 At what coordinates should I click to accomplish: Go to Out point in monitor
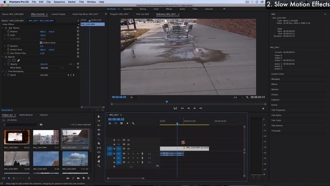201,108
